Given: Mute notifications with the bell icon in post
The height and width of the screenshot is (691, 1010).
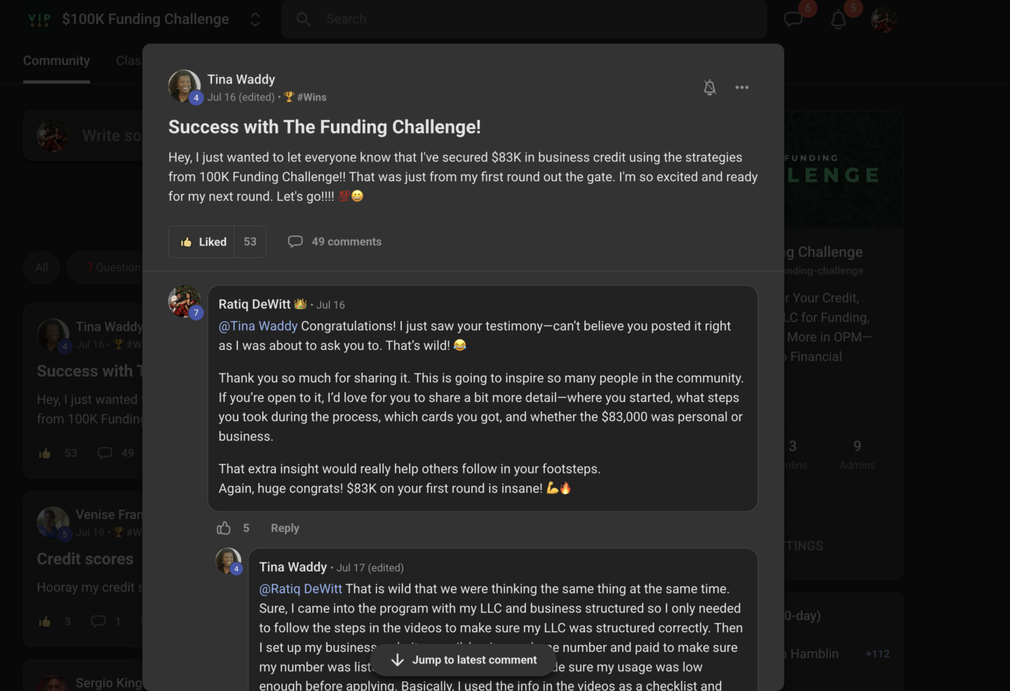Looking at the screenshot, I should point(710,88).
